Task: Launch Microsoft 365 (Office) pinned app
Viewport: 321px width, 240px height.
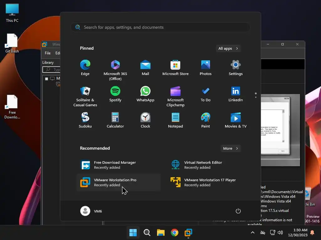Action: coord(115,70)
